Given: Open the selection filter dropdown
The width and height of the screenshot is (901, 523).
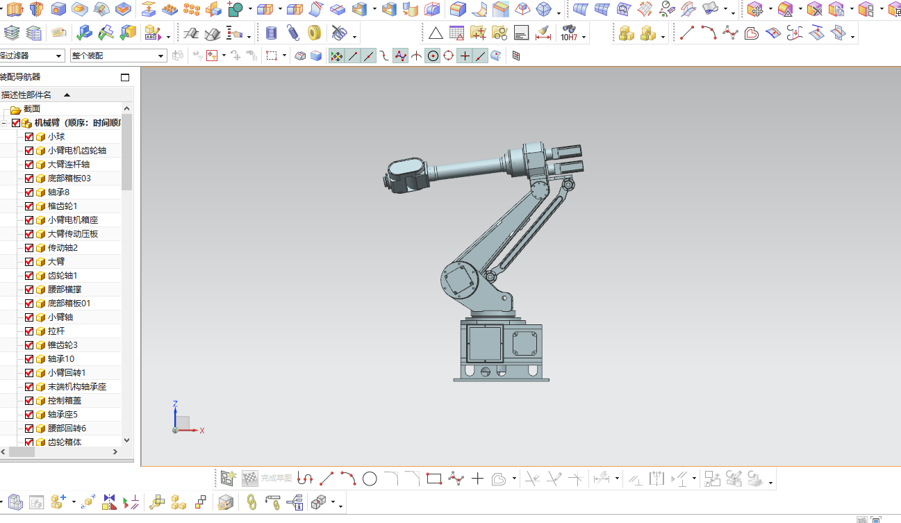Looking at the screenshot, I should (32, 56).
